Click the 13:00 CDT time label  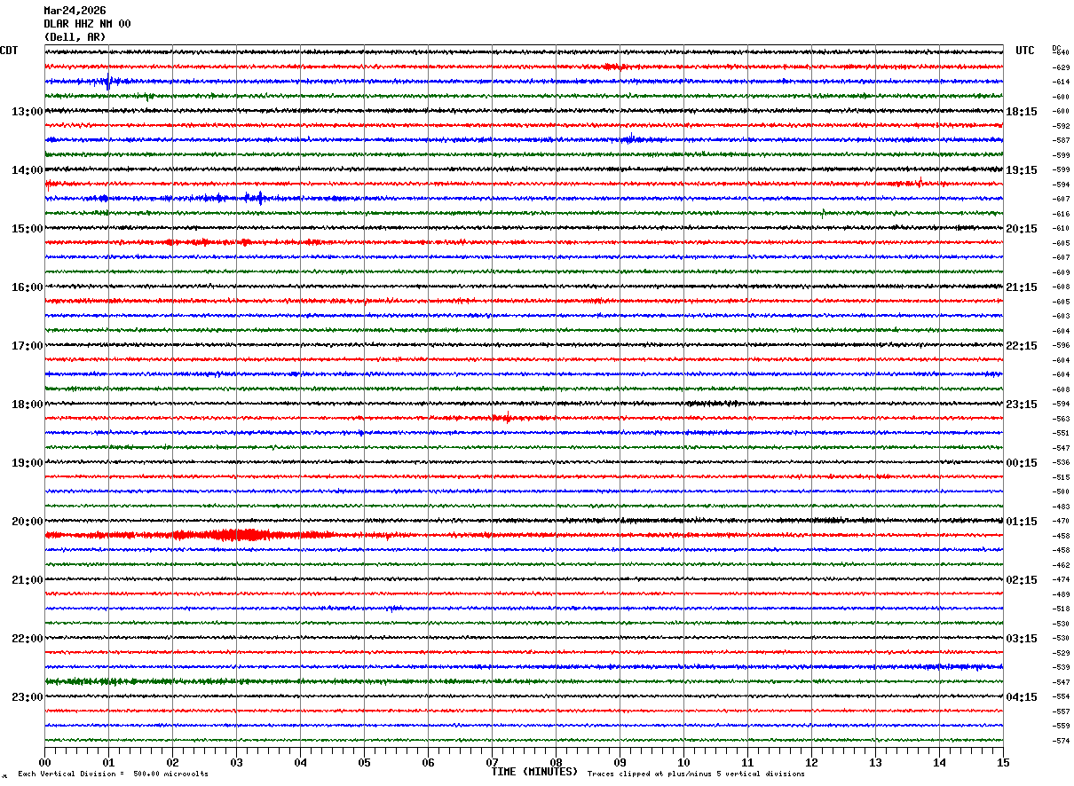coord(27,112)
